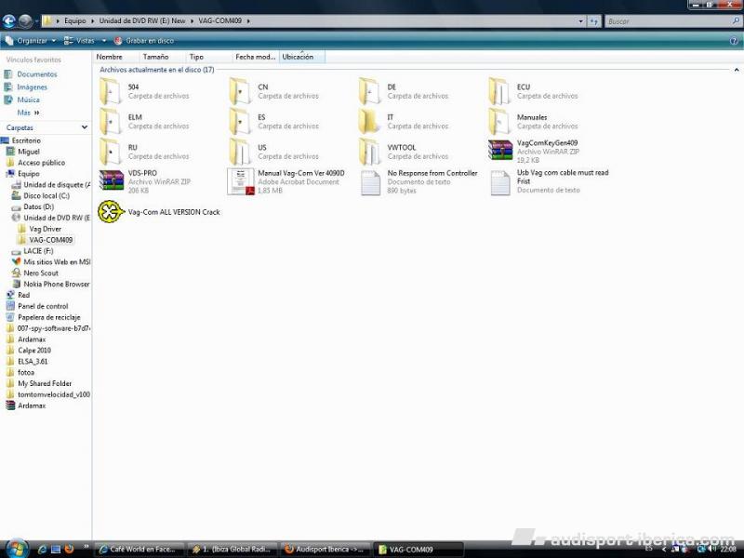Expand Más favorite links
Screen dimensions: 744x558
click(28, 113)
